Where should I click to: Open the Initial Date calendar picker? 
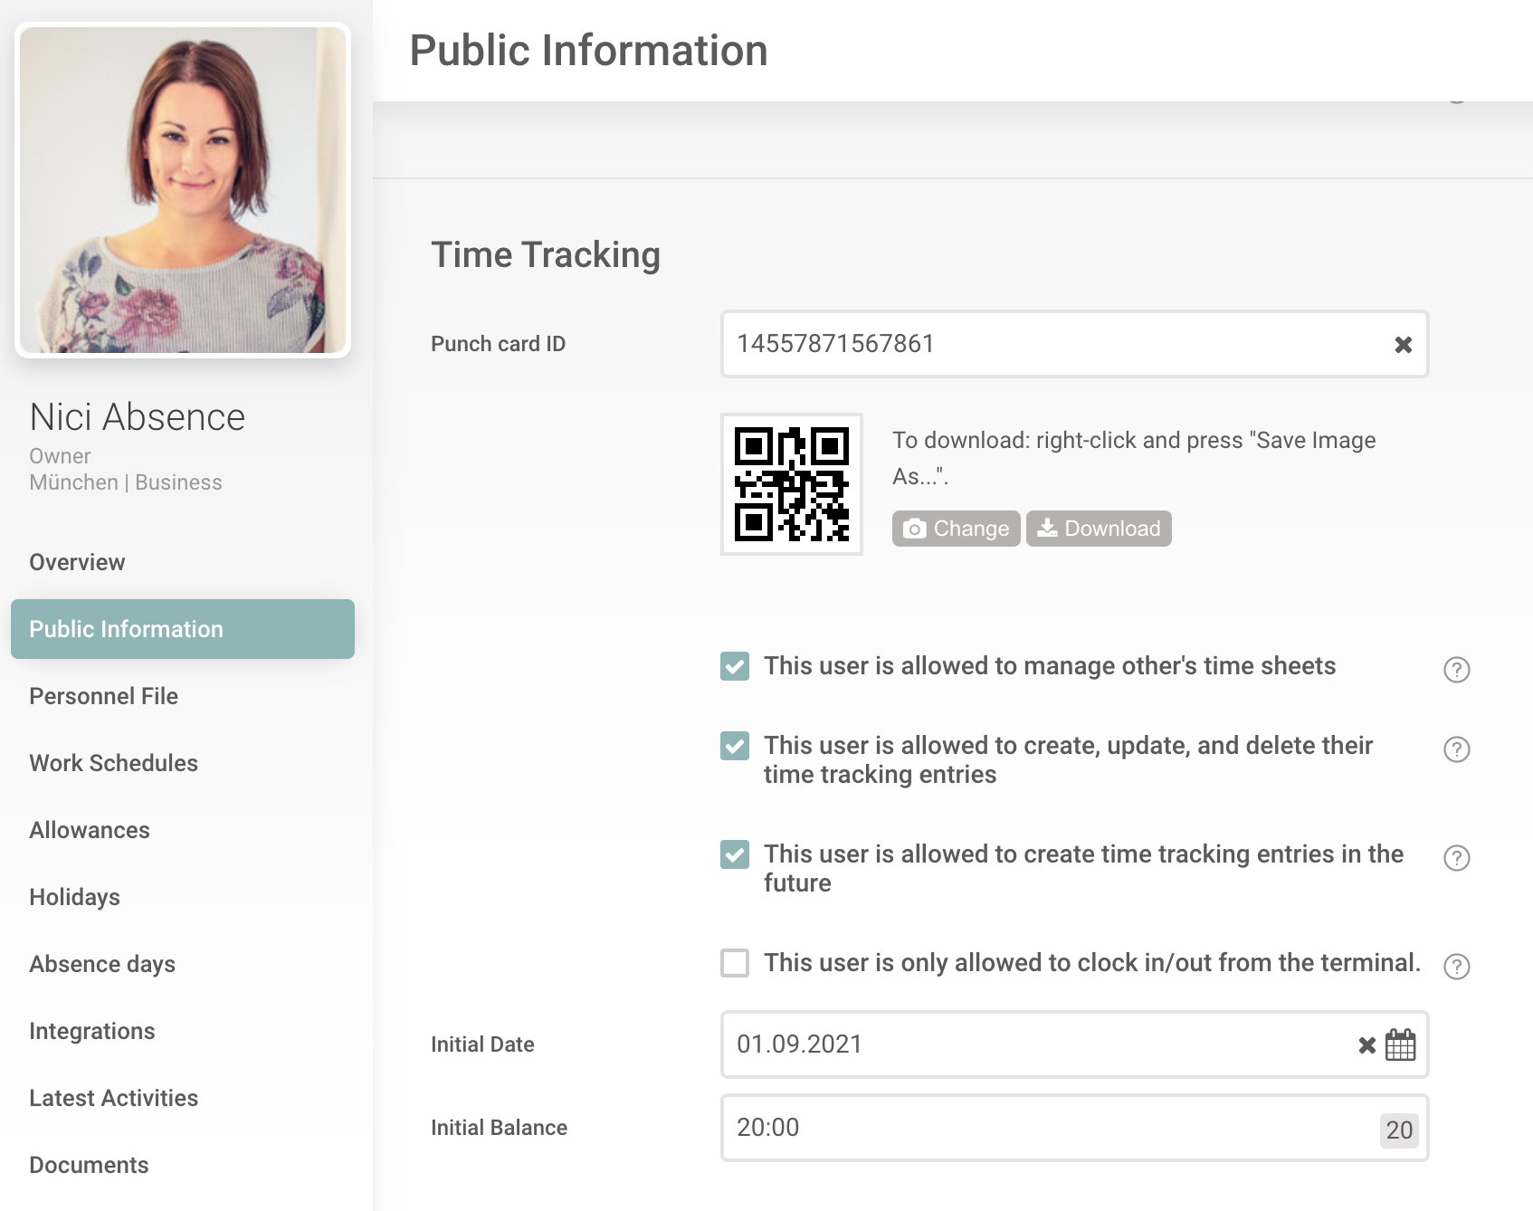1400,1045
